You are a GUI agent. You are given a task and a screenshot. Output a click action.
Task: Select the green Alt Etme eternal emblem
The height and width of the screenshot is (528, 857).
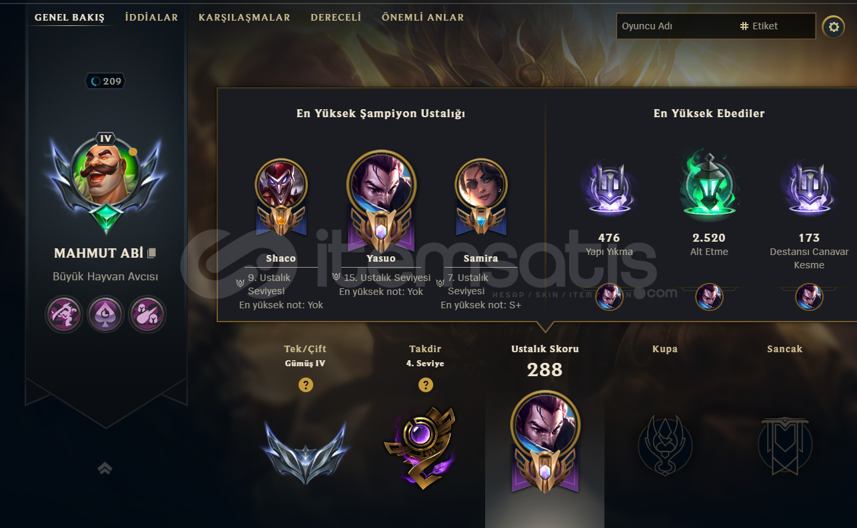(708, 184)
